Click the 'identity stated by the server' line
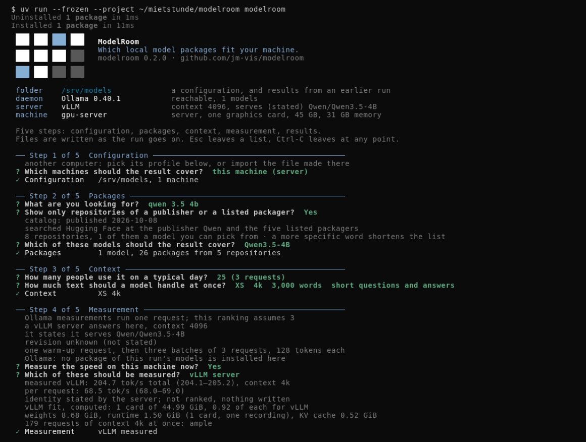This screenshot has width=586, height=442. pyautogui.click(x=157, y=399)
